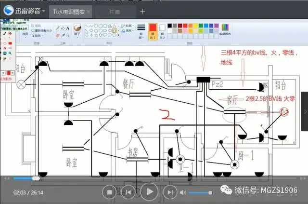Open the brushes 刷子 dropdown
The height and width of the screenshot is (204, 308).
click(x=77, y=30)
